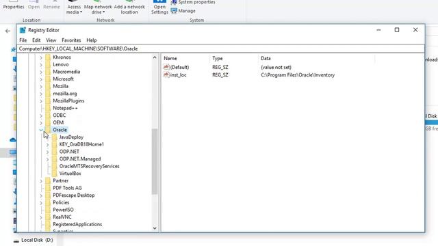Open the File menu in Registry Editor
Screen dimensions: 438x246
pyautogui.click(x=23, y=40)
